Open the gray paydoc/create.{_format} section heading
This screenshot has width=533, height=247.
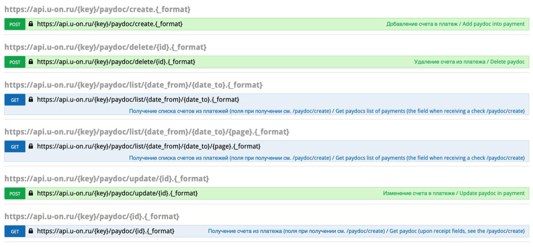97,9
